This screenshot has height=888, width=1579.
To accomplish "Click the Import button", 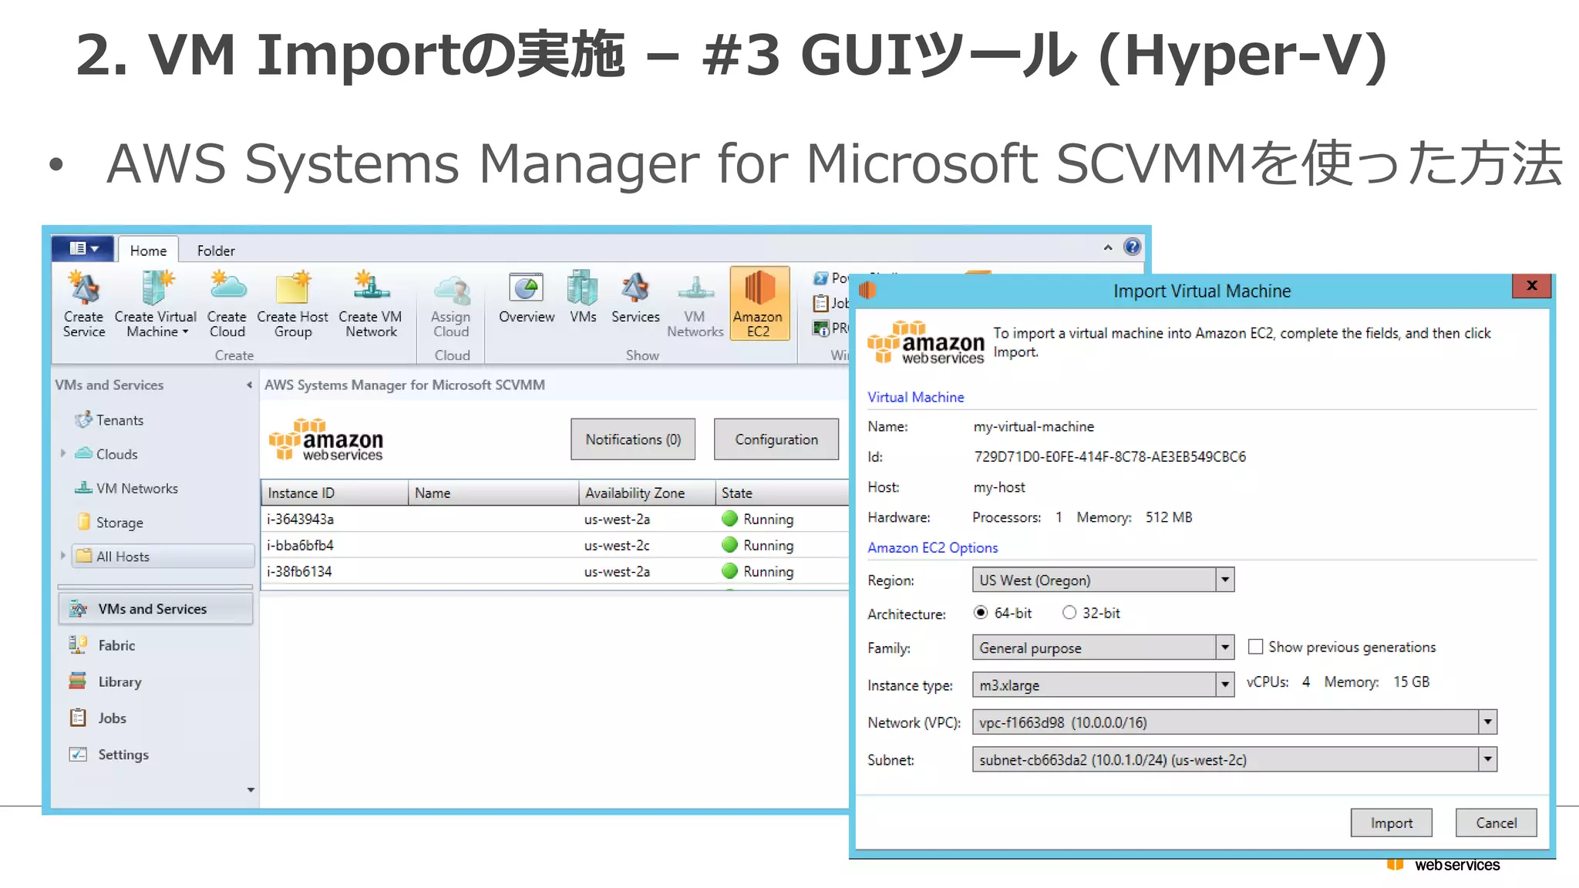I will [1392, 822].
